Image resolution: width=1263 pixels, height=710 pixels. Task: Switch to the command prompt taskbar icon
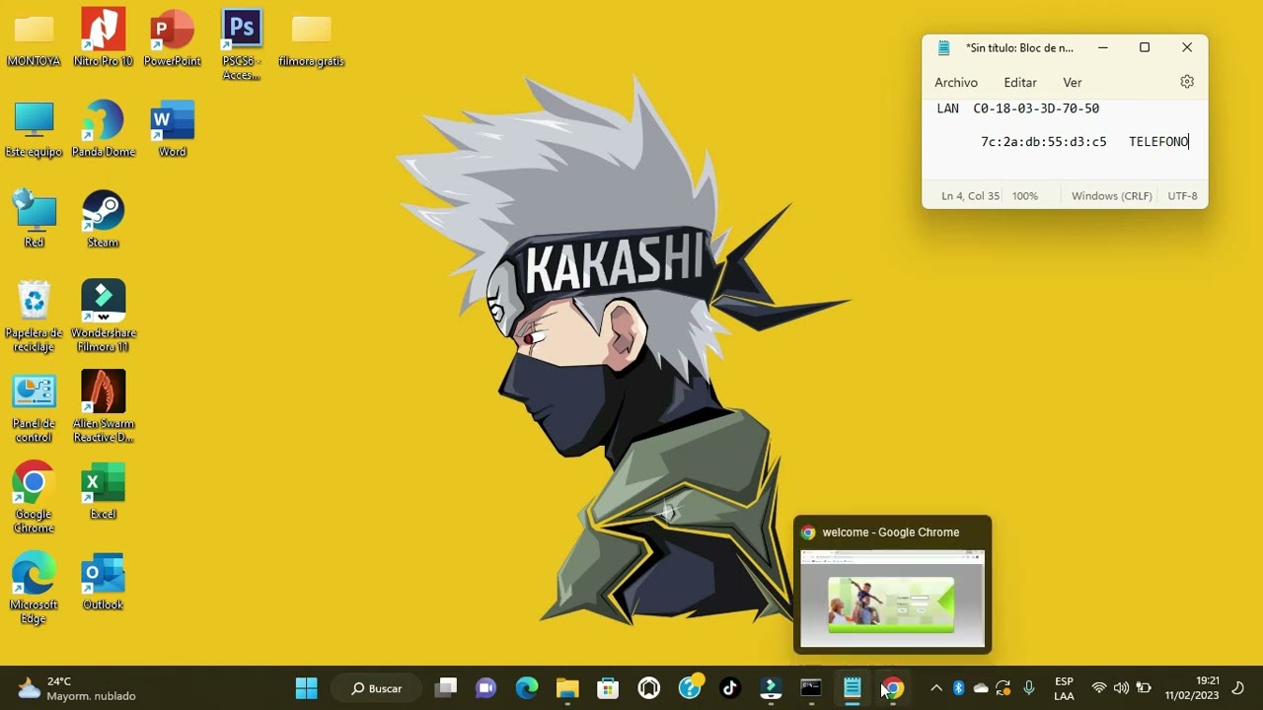tap(811, 688)
